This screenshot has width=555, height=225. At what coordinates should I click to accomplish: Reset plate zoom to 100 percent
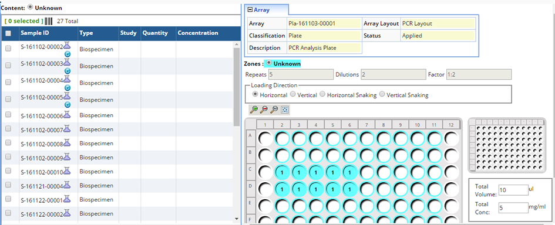coord(274,110)
